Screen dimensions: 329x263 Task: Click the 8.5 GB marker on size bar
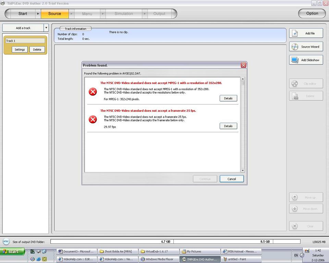pyautogui.click(x=265, y=242)
